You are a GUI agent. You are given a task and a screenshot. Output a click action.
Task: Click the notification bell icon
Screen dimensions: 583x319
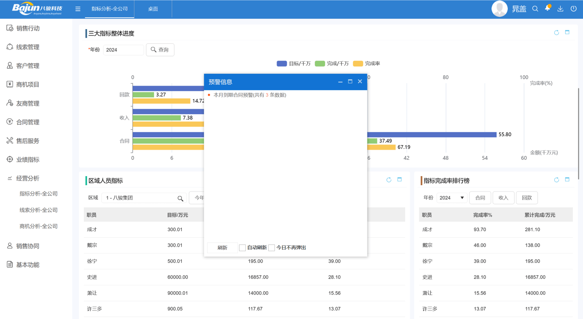[x=547, y=8]
